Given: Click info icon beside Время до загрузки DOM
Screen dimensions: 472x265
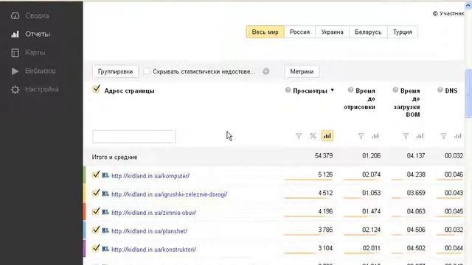Looking at the screenshot, I should 395,90.
